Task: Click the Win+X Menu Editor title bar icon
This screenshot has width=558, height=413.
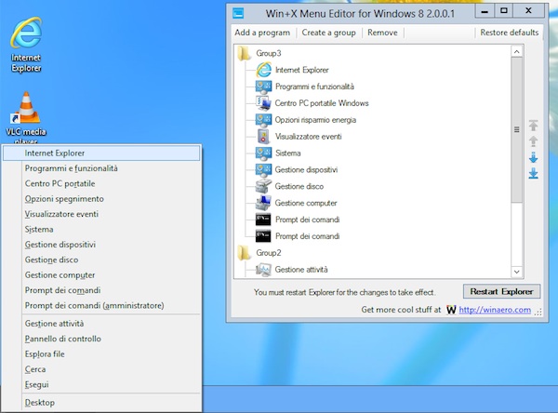Action: click(238, 14)
